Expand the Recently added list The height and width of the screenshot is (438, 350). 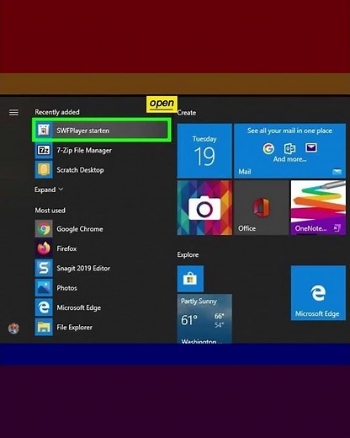(49, 190)
